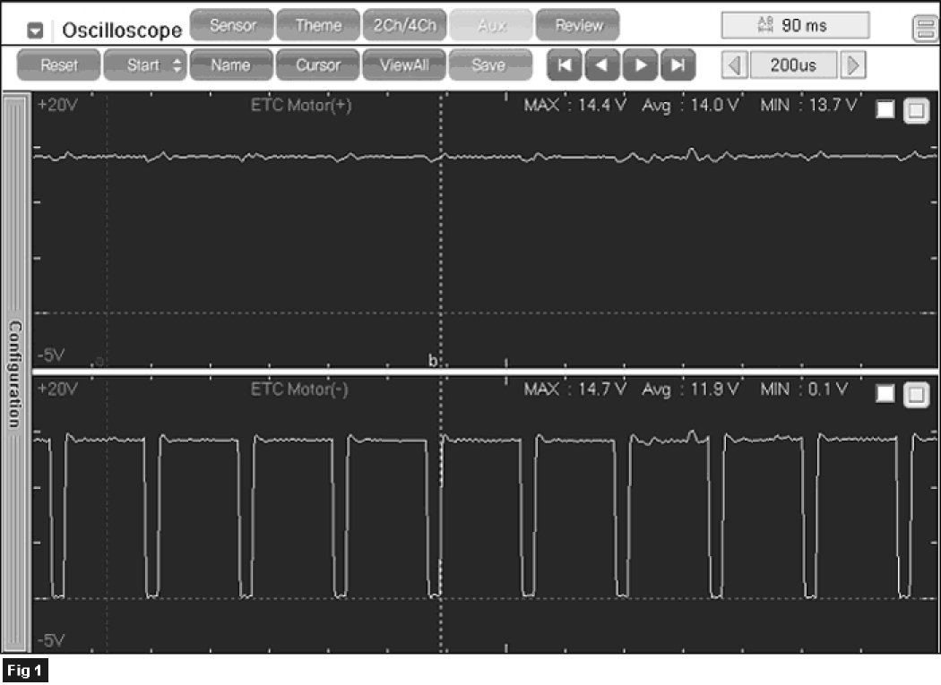Click the Reset button

tap(58, 65)
